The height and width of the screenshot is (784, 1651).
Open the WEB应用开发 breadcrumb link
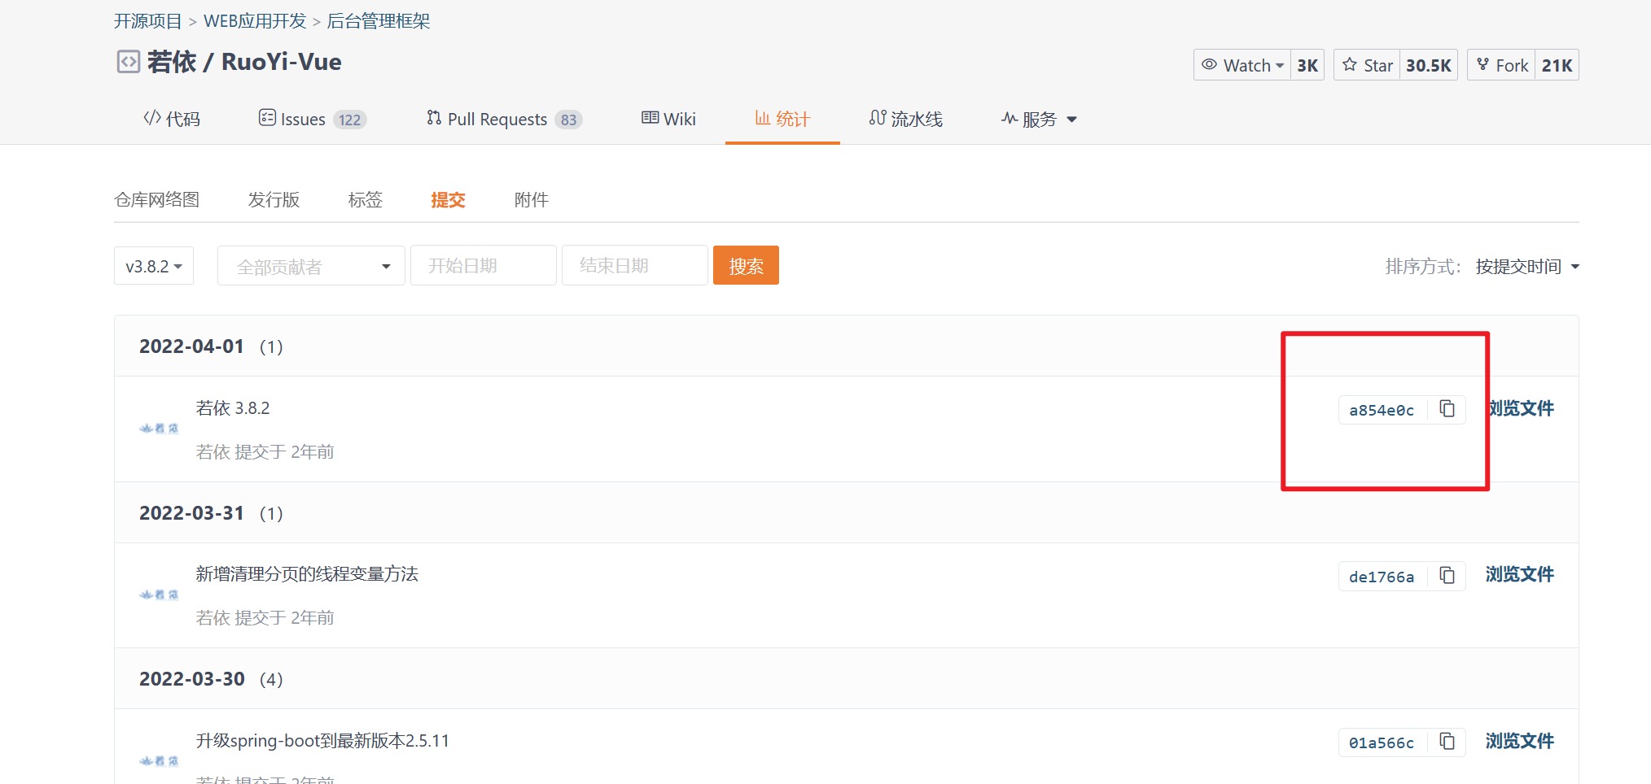[255, 21]
